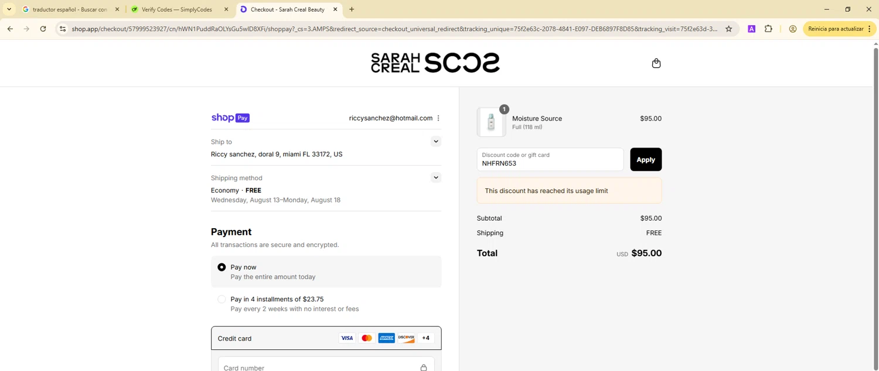Click the usage limit error message
879x371 pixels.
click(569, 191)
